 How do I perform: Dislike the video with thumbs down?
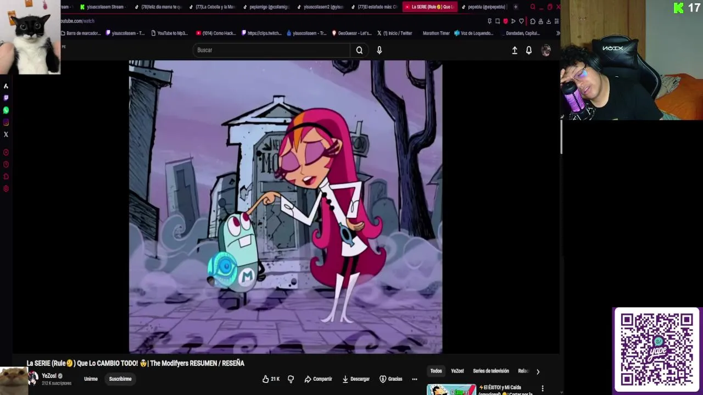click(291, 379)
